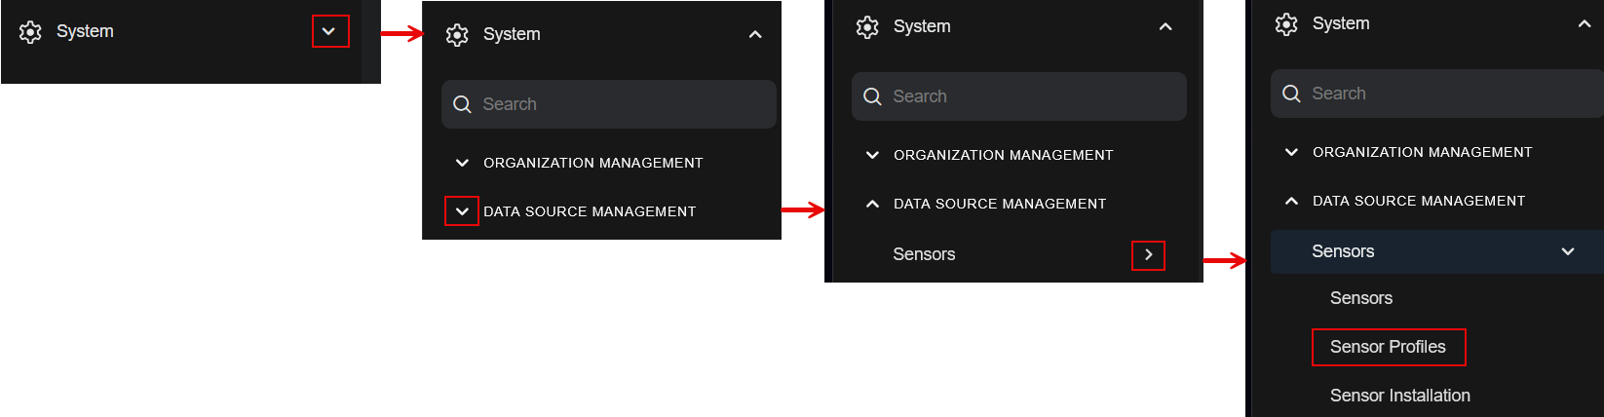
Task: Click the DATA SOURCE MANAGEMENT up-chevron above Sensors right-arrow row
Action: [x=872, y=204]
